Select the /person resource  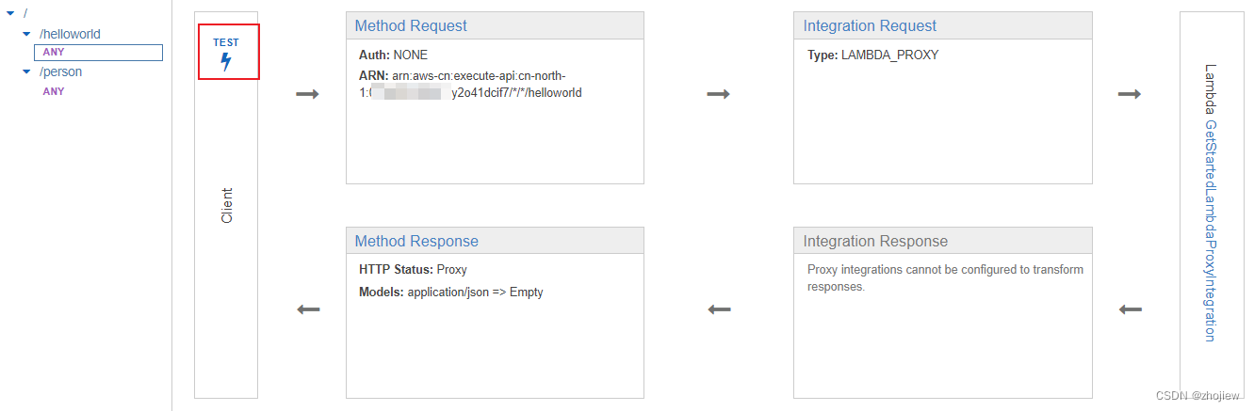(60, 71)
